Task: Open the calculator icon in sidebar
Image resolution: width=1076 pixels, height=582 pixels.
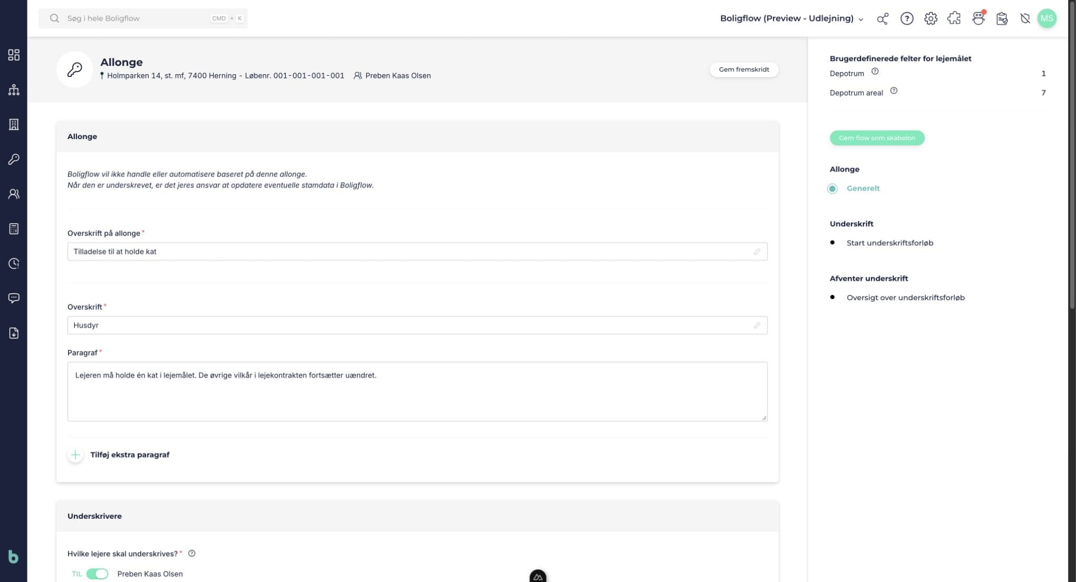Action: tap(14, 229)
